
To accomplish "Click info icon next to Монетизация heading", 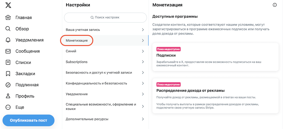I will pyautogui.click(x=275, y=5).
